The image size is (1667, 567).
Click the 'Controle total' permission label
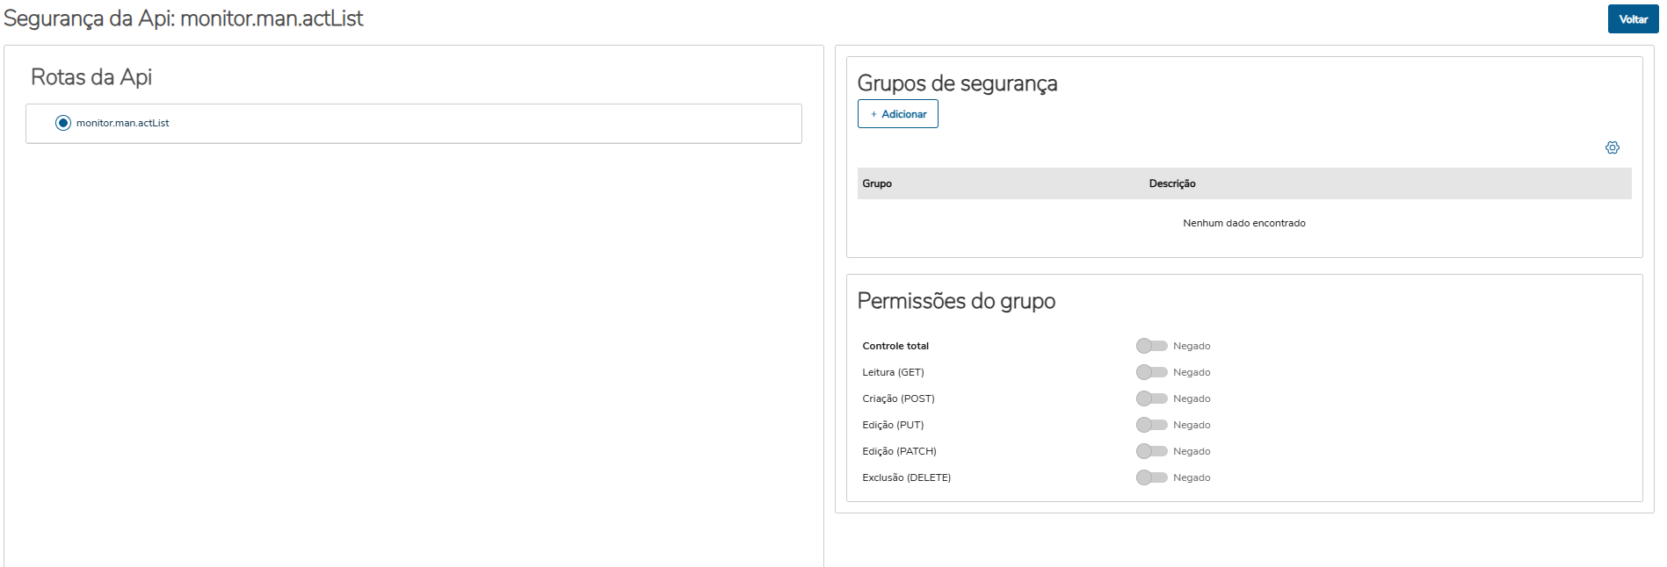(895, 346)
